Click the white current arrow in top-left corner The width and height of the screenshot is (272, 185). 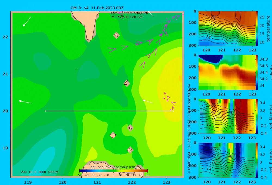pos(27,21)
